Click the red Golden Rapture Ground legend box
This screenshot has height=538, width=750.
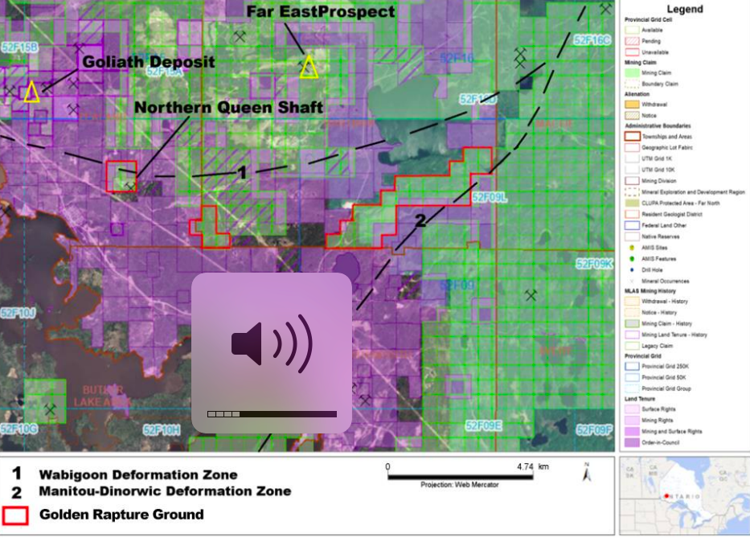coord(17,515)
